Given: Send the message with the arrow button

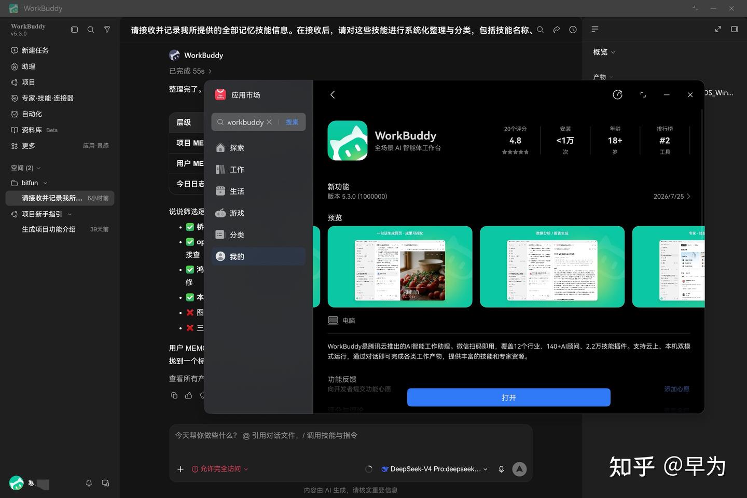Looking at the screenshot, I should (519, 469).
